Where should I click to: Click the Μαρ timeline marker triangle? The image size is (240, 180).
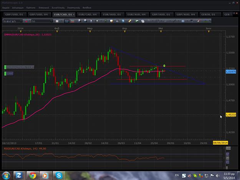coord(90,31)
